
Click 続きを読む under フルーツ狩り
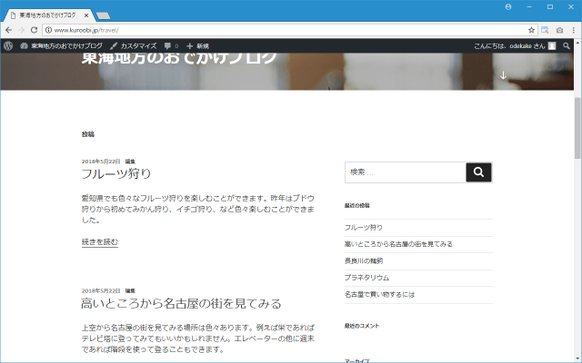(x=100, y=242)
